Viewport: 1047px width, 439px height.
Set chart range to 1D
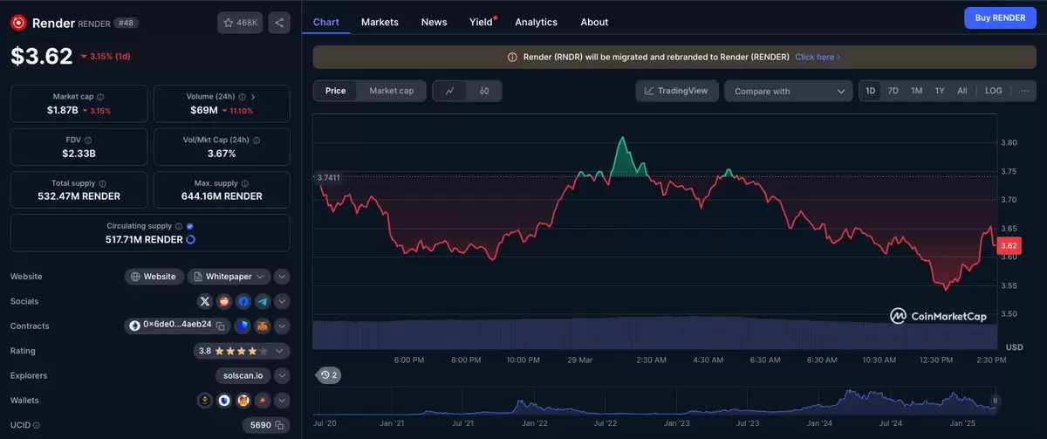tap(870, 91)
